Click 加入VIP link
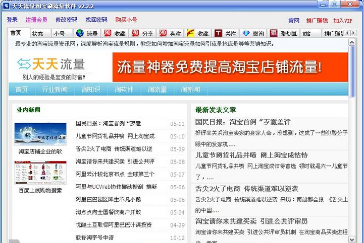The height and width of the screenshot is (243, 364). (343, 21)
